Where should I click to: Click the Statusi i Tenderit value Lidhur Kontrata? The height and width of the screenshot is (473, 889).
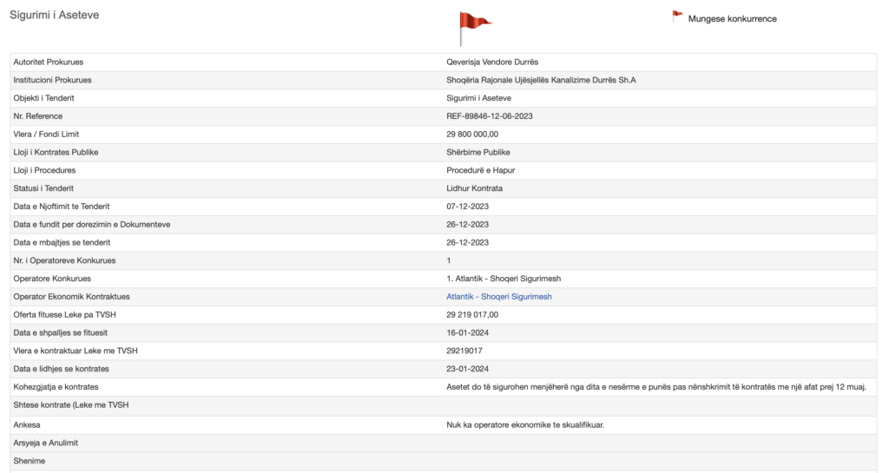click(x=474, y=188)
